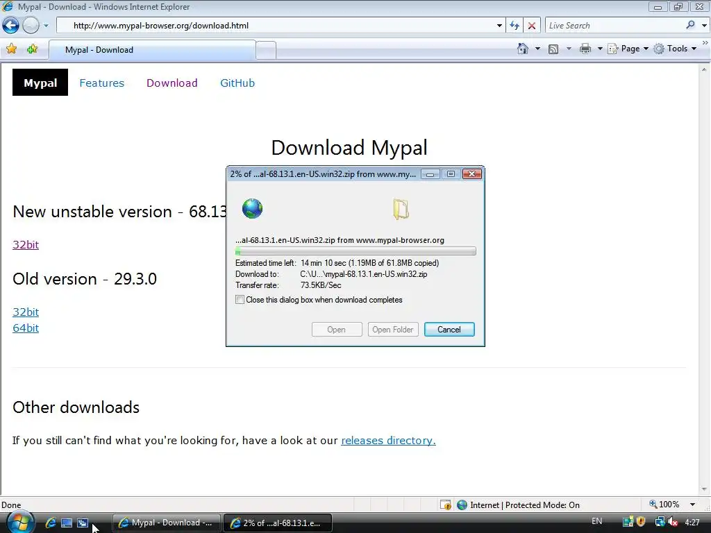Click the globe icon in download dialog
711x533 pixels.
[252, 208]
